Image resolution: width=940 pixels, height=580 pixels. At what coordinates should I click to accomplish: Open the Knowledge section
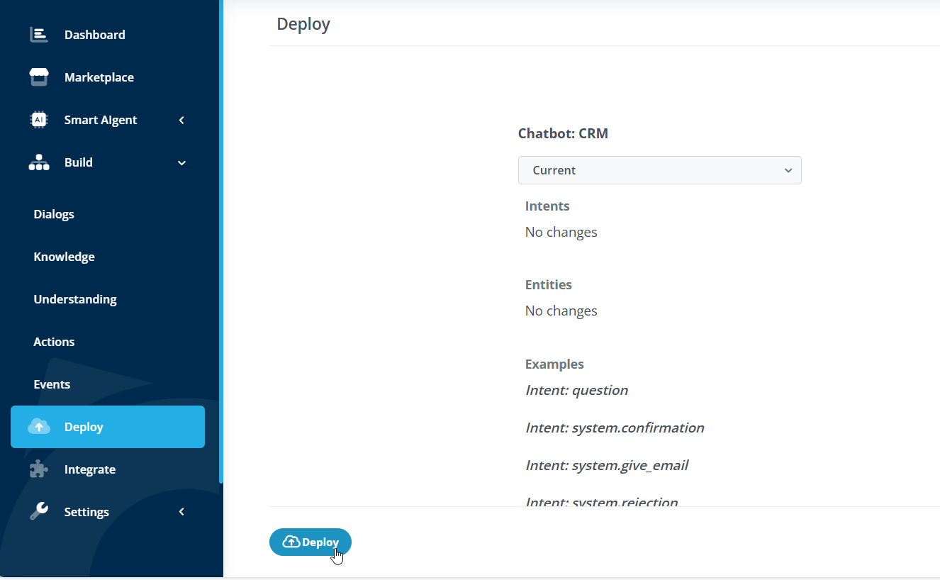point(64,257)
